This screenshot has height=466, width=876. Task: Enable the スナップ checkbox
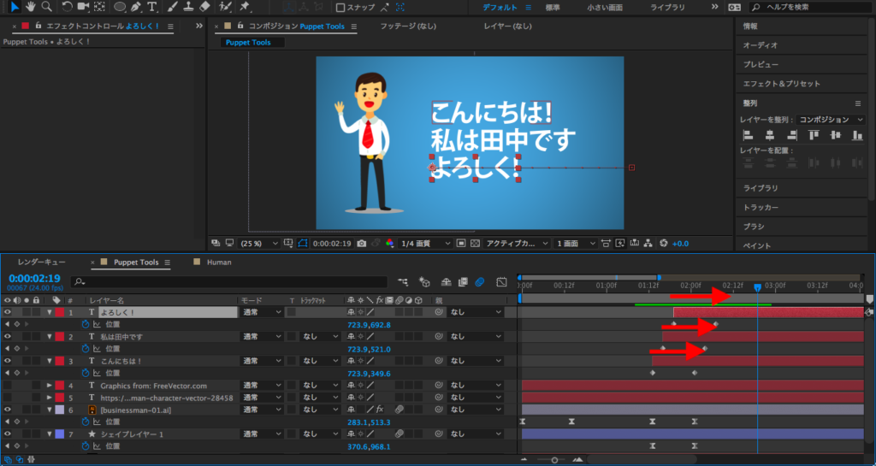tap(340, 8)
